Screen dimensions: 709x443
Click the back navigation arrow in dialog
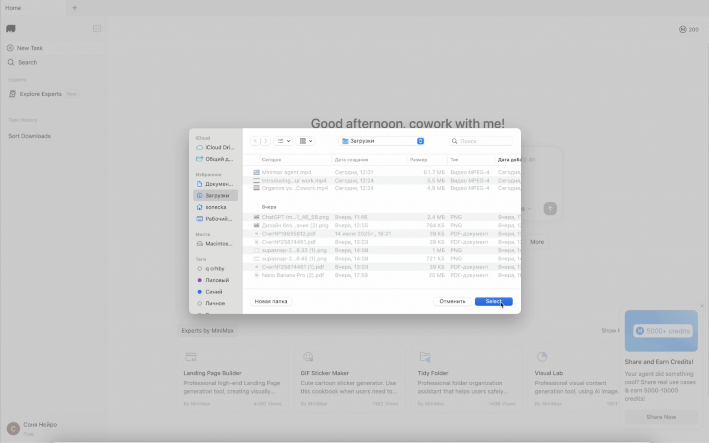point(255,141)
